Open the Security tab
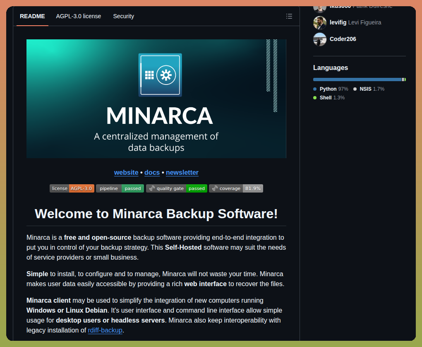The width and height of the screenshot is (422, 347). click(x=124, y=16)
